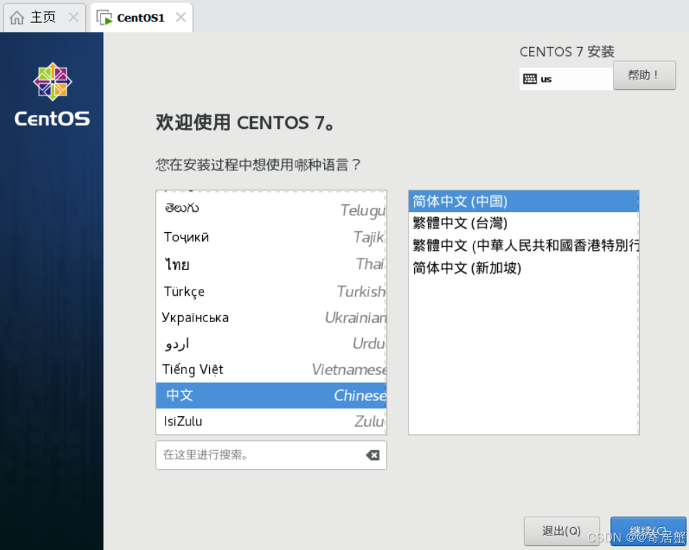
Task: Select 中文 Chinese language row
Action: point(271,396)
